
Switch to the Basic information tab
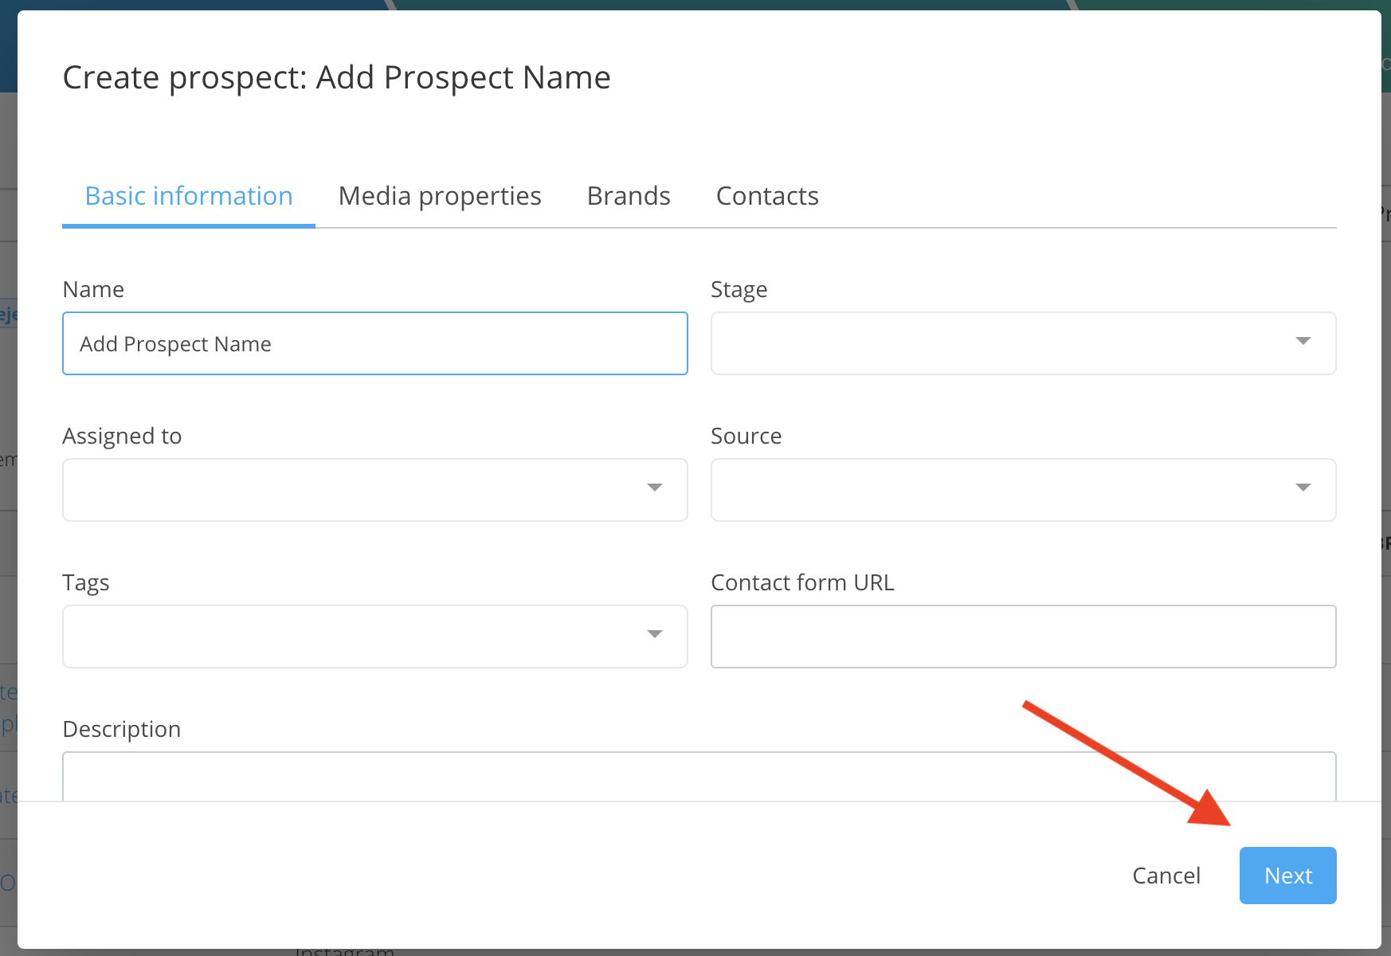(x=189, y=196)
